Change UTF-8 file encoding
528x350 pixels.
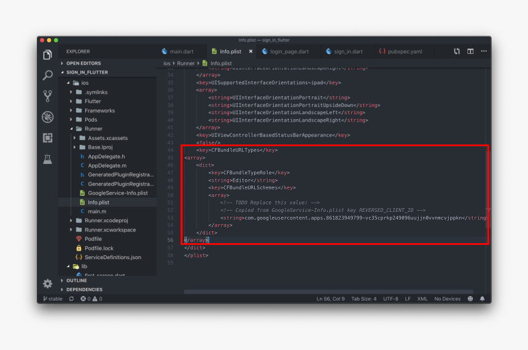coord(390,299)
